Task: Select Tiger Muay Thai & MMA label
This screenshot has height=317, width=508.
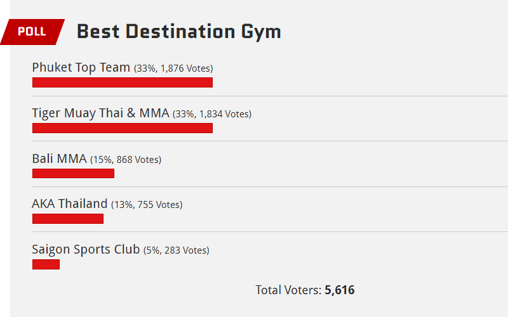Action: (x=100, y=113)
